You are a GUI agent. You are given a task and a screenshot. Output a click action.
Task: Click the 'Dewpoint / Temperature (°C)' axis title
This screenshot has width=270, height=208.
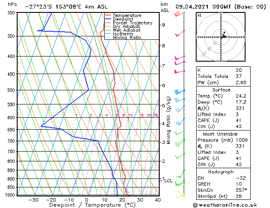point(92,205)
